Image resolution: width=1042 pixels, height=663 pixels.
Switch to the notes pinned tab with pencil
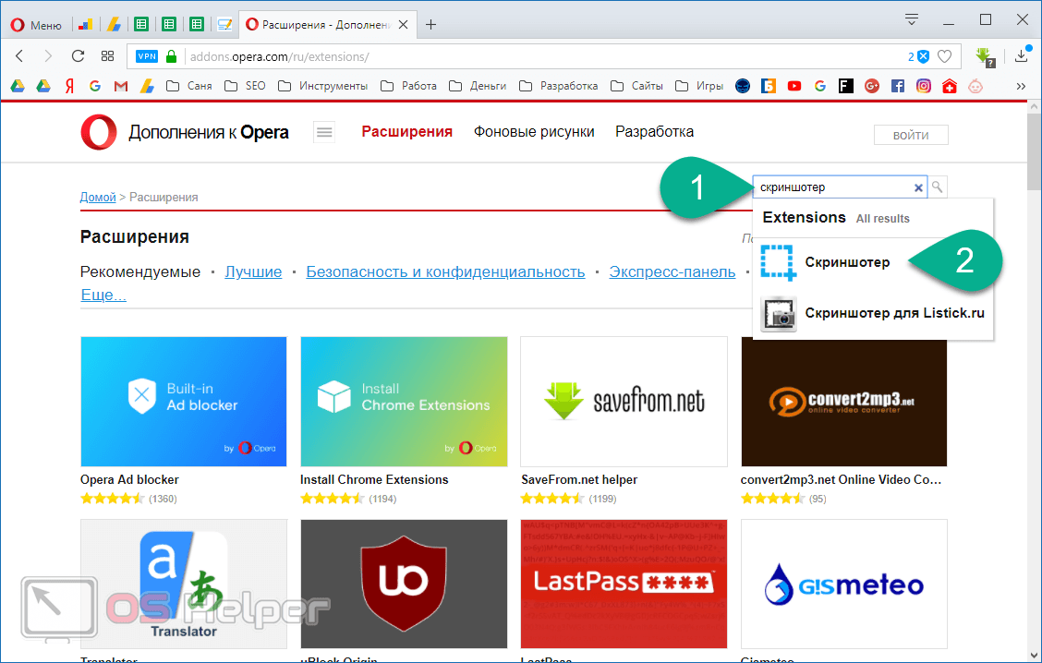pyautogui.click(x=224, y=25)
